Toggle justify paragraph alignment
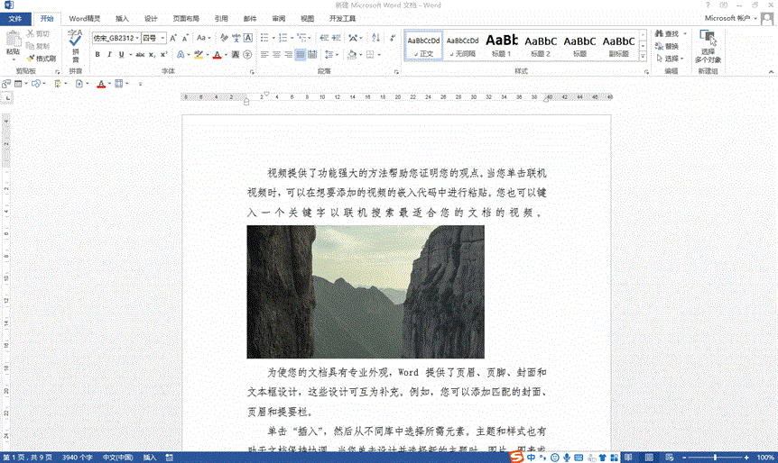The image size is (778, 463). (301, 55)
